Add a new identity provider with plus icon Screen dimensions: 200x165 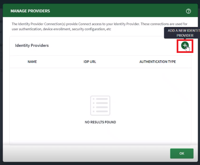click(185, 45)
